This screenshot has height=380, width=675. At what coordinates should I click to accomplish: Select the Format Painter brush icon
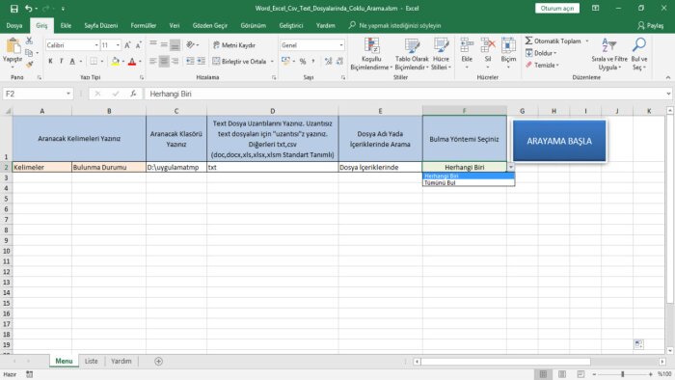click(x=29, y=65)
